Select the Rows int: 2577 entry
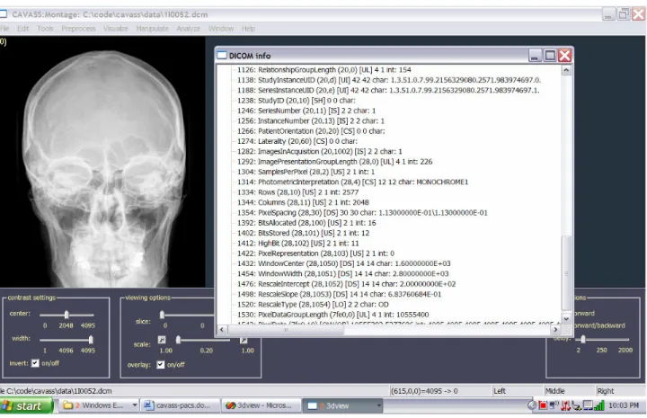The height and width of the screenshot is (418, 647). tap(297, 192)
